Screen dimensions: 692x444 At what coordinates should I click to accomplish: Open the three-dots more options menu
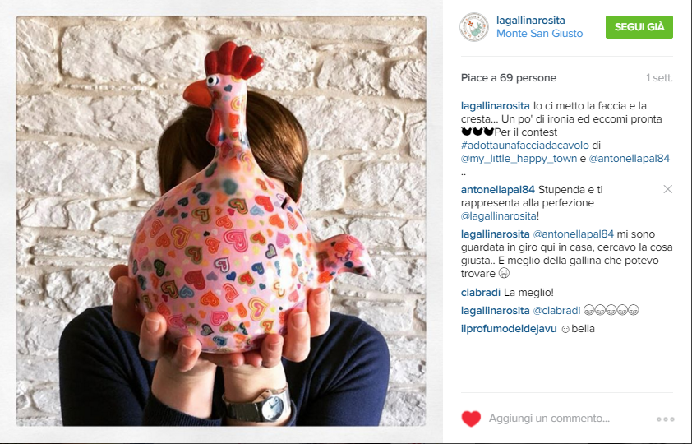(665, 419)
